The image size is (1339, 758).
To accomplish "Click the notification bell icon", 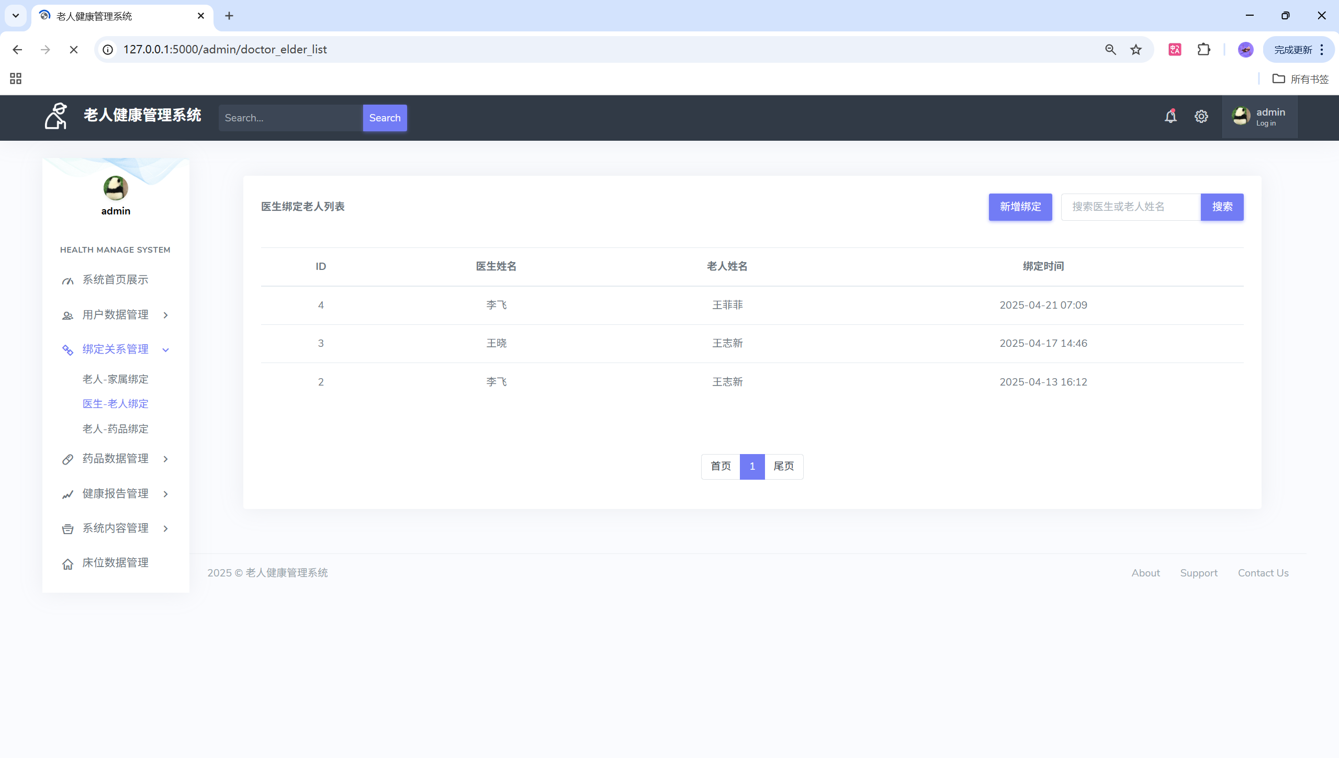I will pos(1171,116).
